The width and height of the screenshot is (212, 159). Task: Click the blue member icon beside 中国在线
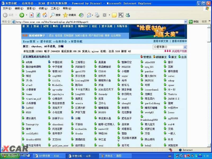point(49,62)
